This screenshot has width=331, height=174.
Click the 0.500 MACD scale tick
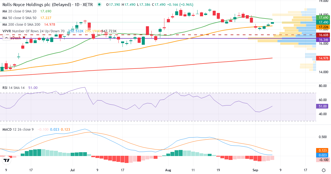pos(323,137)
